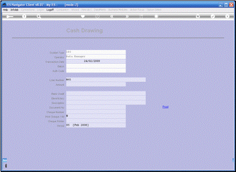Image resolution: width=236 pixels, height=172 pixels.
Task: Click the Period field showing Feb 2008
Action: pos(96,125)
